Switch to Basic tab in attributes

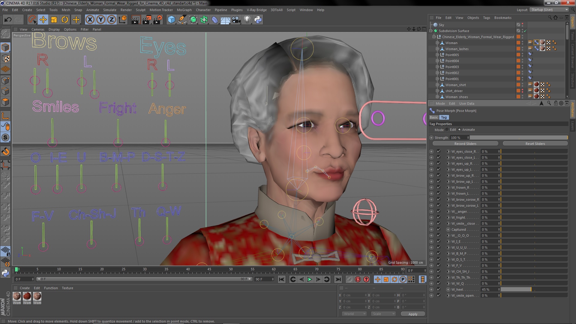pyautogui.click(x=434, y=117)
